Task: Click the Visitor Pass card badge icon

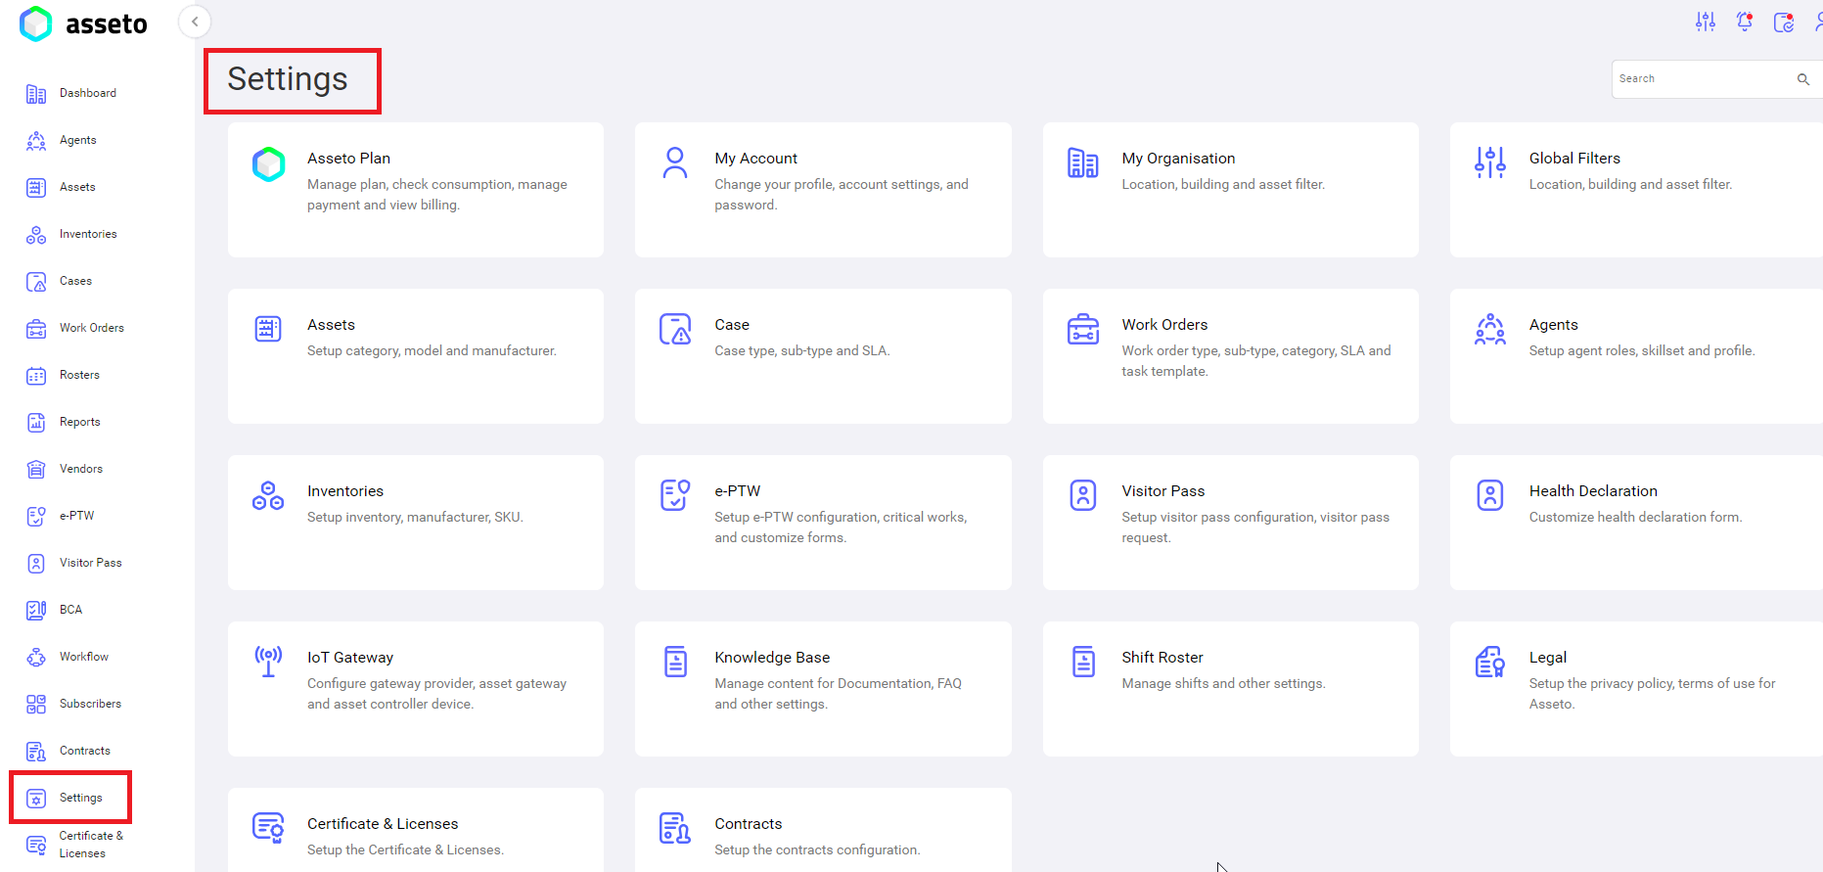Action: (1083, 496)
